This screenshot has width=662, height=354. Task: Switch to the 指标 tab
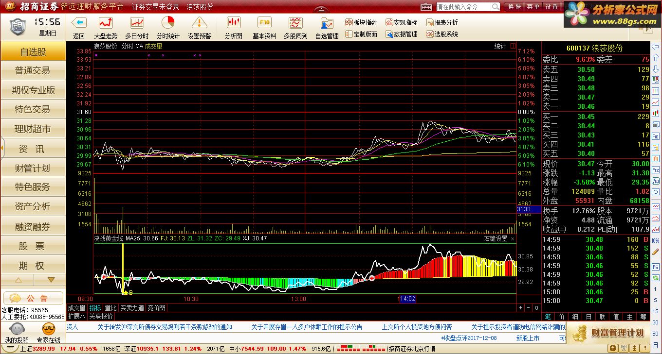[x=95, y=308]
